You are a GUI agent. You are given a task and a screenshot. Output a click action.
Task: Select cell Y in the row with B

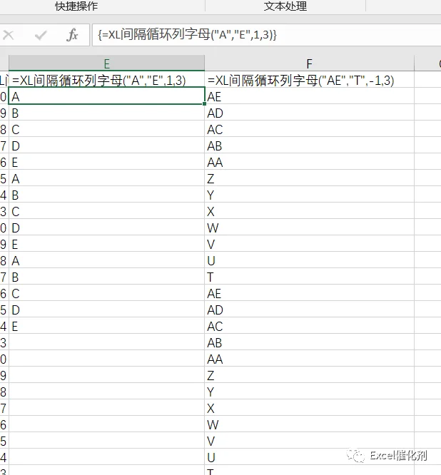click(x=310, y=195)
